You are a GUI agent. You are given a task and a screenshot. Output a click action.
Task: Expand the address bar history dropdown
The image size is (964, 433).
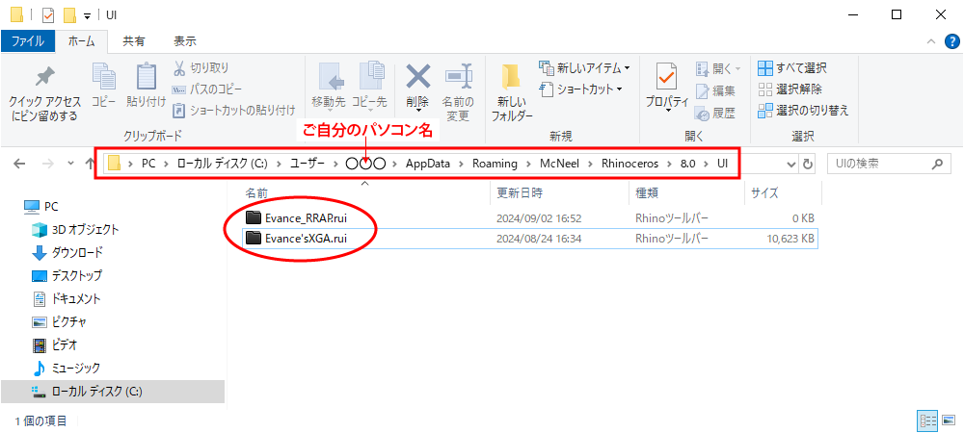tap(791, 164)
